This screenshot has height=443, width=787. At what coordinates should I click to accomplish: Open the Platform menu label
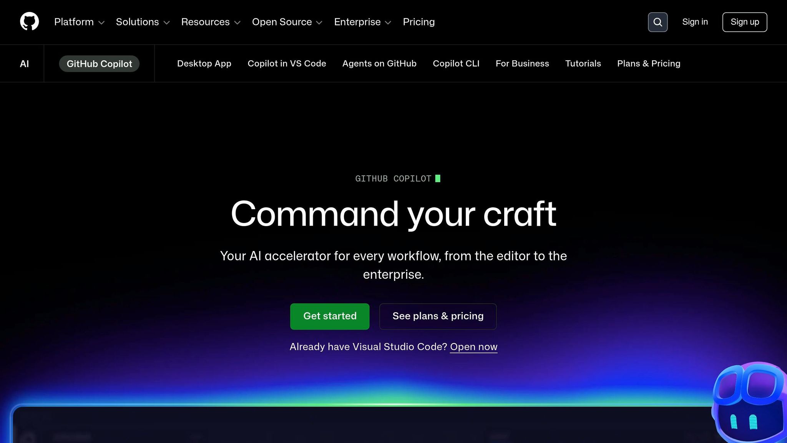coord(74,22)
